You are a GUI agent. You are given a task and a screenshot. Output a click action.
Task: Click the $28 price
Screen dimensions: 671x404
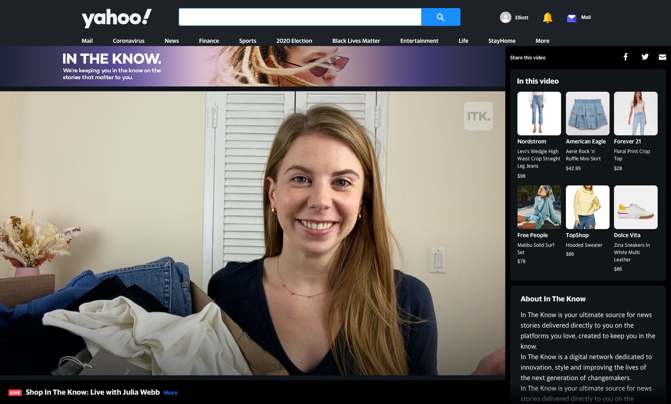click(618, 168)
